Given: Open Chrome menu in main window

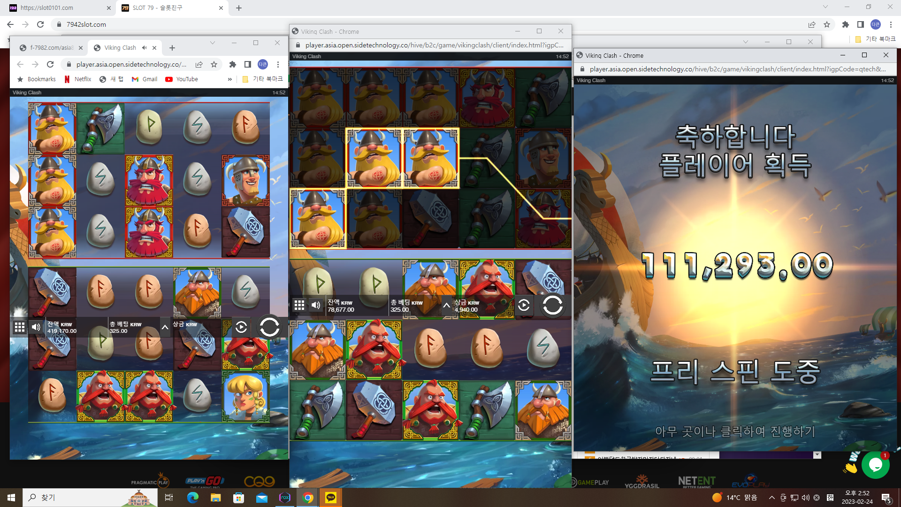Looking at the screenshot, I should (891, 24).
